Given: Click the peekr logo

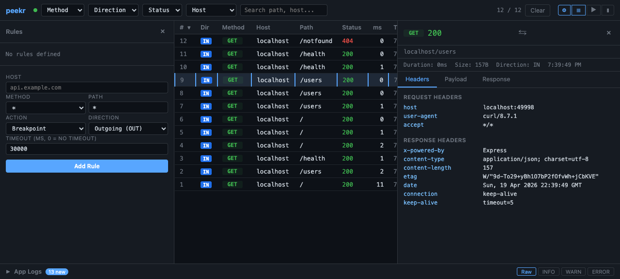Looking at the screenshot, I should pos(15,10).
